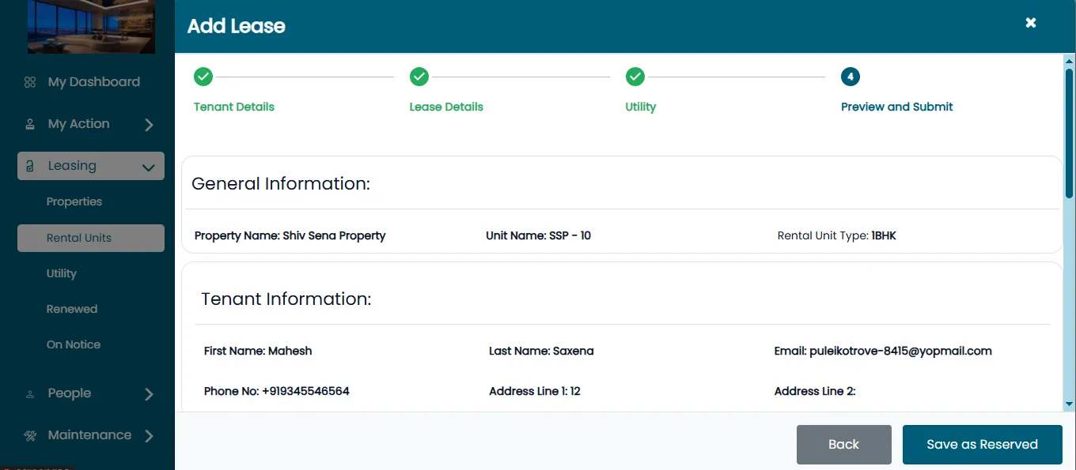The height and width of the screenshot is (470, 1076).
Task: Click the General Information heading
Action: (x=281, y=184)
